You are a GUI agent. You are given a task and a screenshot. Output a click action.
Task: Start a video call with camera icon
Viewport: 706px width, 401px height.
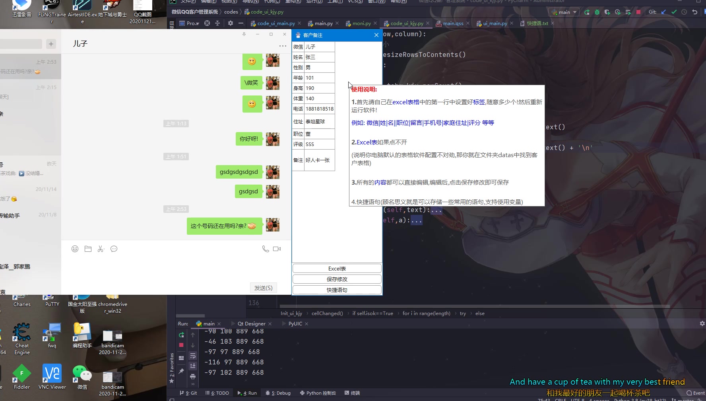(x=277, y=249)
